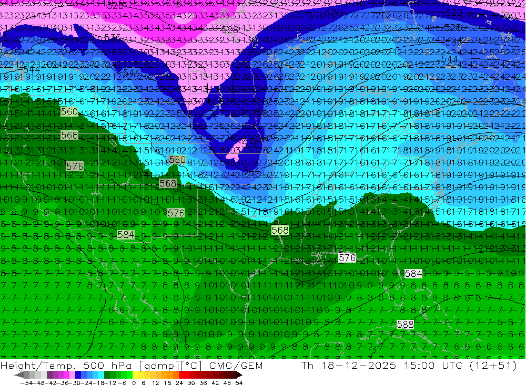The image size is (526, 385).
Task: Click the "15:00 UTC" forecast time
Action: (x=433, y=365)
